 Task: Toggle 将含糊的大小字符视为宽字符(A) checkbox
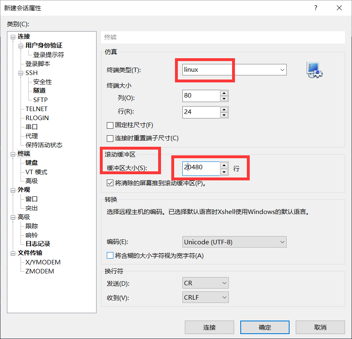110,255
